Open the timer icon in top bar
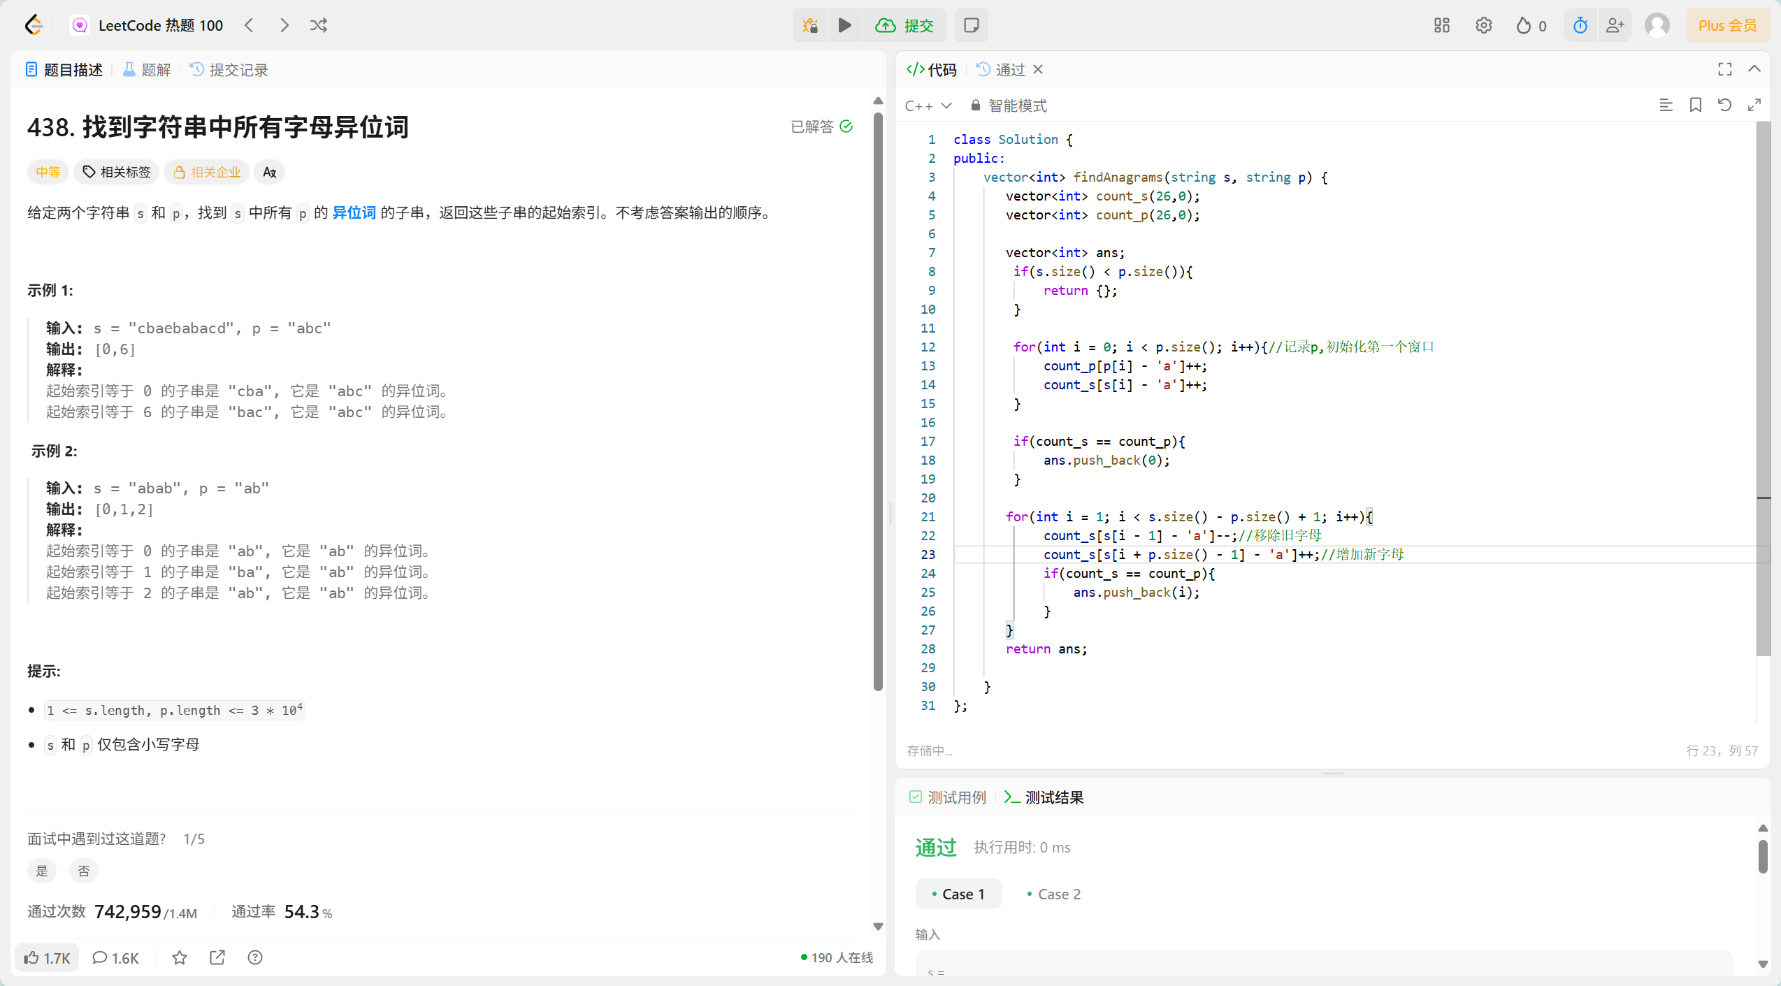The height and width of the screenshot is (986, 1781). (x=1580, y=26)
